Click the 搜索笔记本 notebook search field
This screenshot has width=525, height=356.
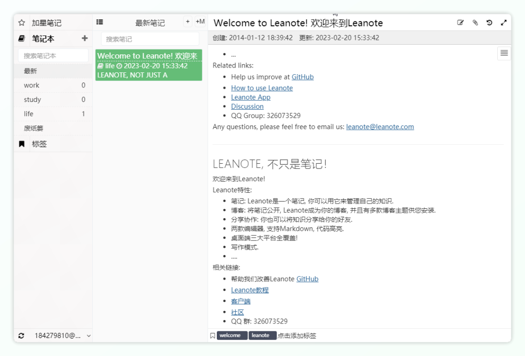click(53, 55)
